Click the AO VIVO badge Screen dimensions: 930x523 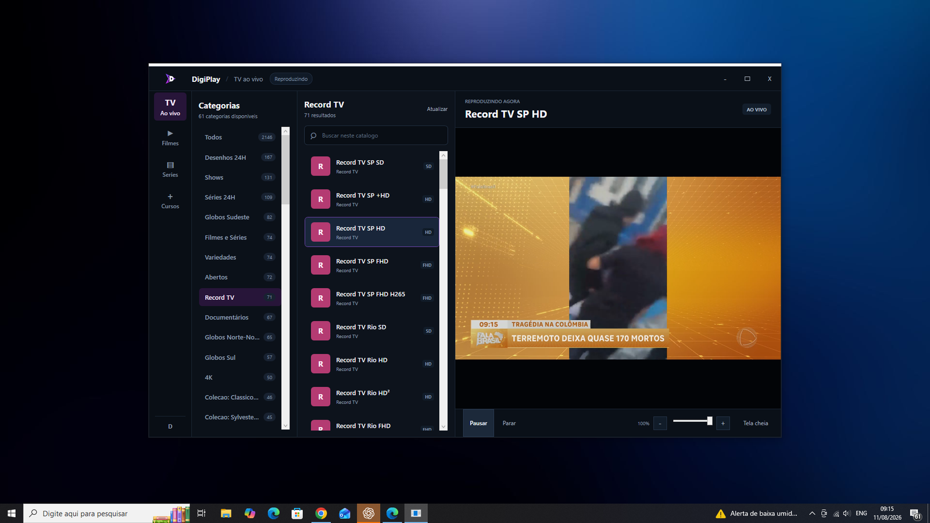[x=757, y=109]
